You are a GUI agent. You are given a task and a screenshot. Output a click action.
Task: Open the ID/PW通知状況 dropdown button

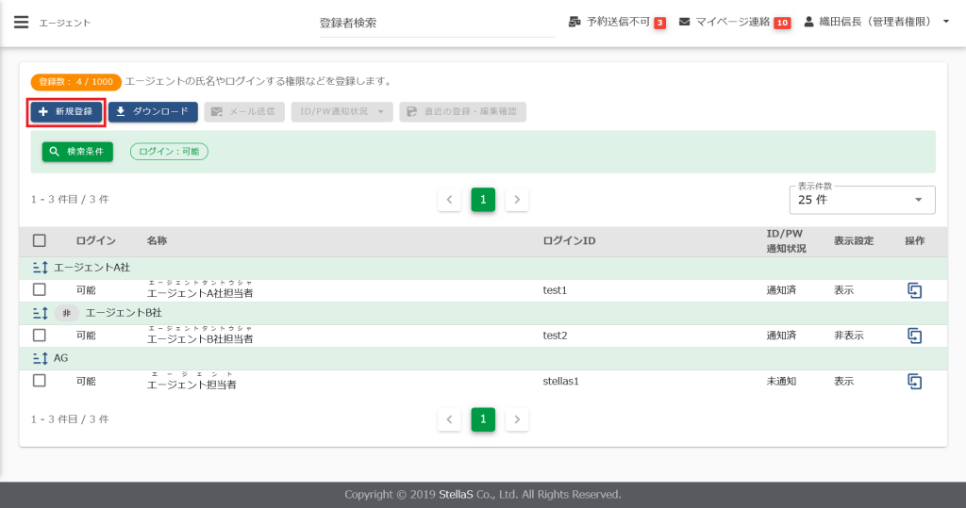(341, 111)
